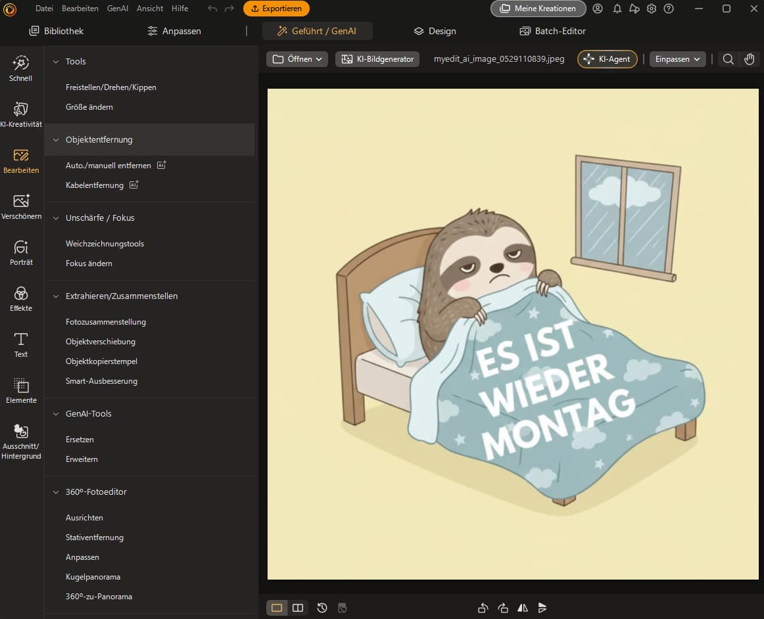Screen dimensions: 764x619
Task: Click the redo arrow icon
Action: point(229,9)
